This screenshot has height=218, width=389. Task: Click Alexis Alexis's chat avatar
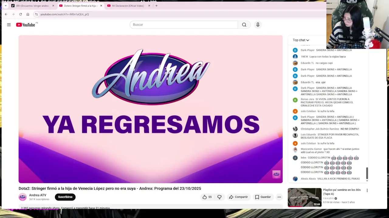coord(295,179)
